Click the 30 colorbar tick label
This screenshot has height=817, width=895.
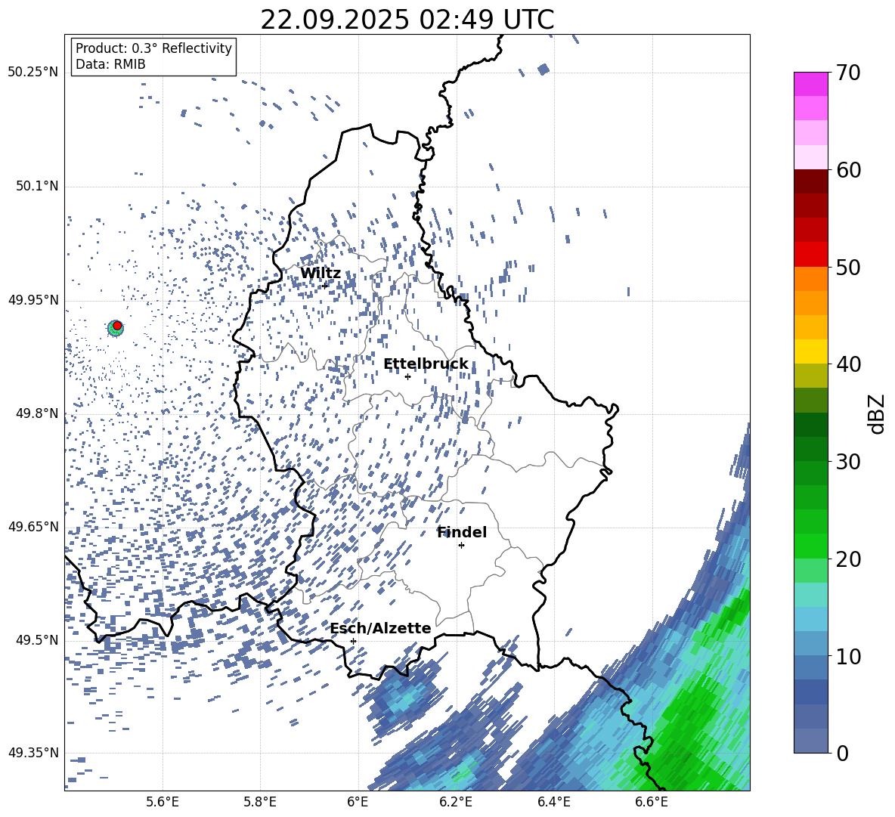848,462
